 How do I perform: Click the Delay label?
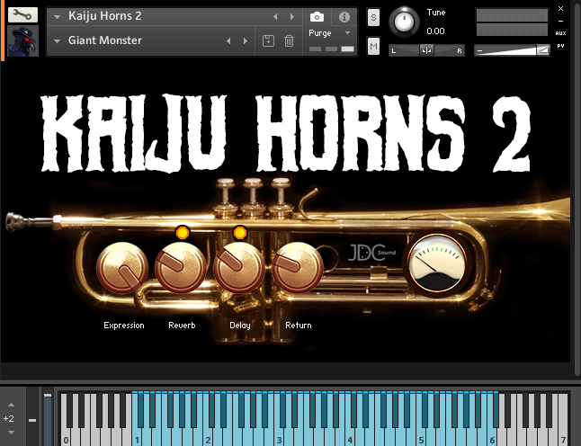(240, 326)
